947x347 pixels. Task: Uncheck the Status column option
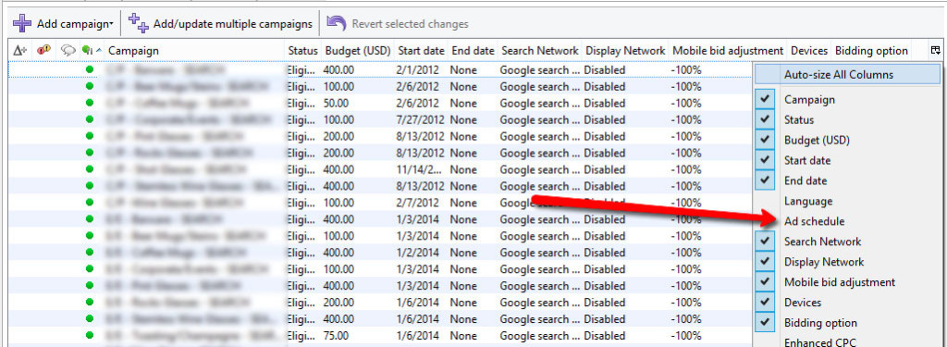[x=765, y=119]
